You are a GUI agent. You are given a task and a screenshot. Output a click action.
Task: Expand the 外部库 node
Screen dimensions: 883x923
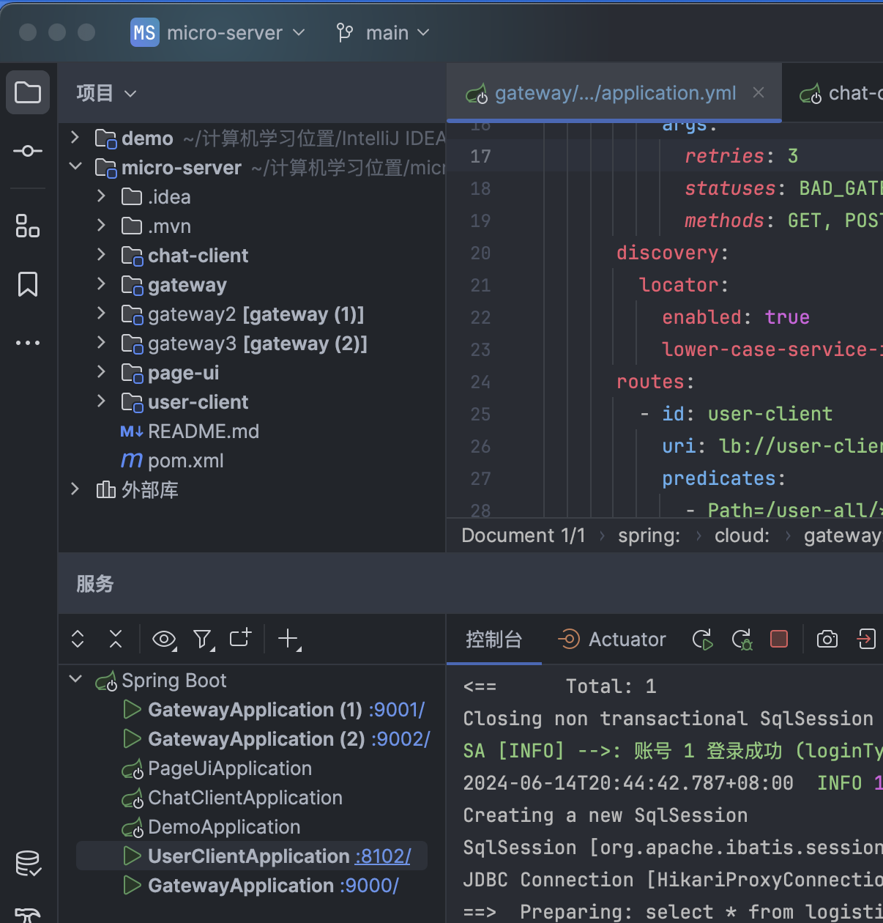tap(75, 489)
